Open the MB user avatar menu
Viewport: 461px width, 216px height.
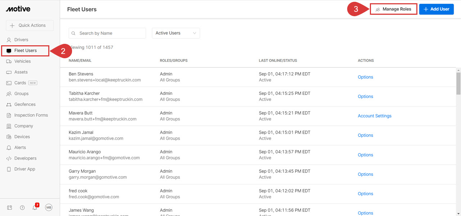pyautogui.click(x=49, y=207)
